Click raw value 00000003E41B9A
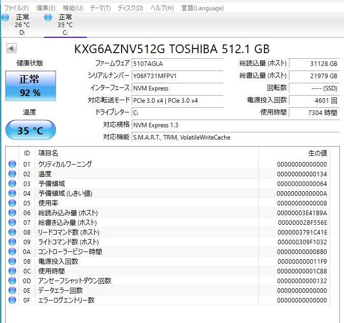This screenshot has height=323, width=344. 302,213
